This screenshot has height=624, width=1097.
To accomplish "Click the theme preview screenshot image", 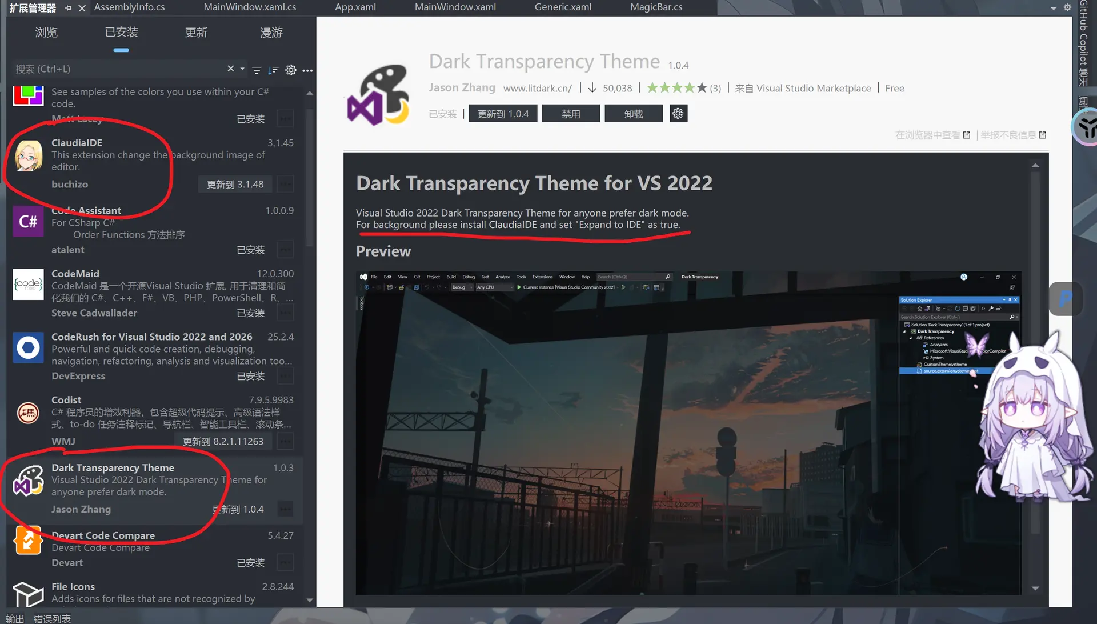I will [688, 433].
